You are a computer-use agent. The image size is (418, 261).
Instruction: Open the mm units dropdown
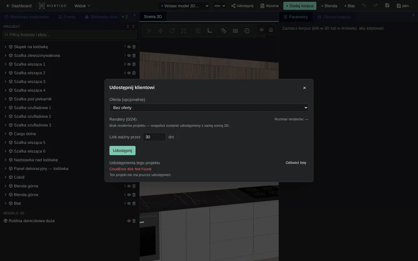click(x=219, y=6)
